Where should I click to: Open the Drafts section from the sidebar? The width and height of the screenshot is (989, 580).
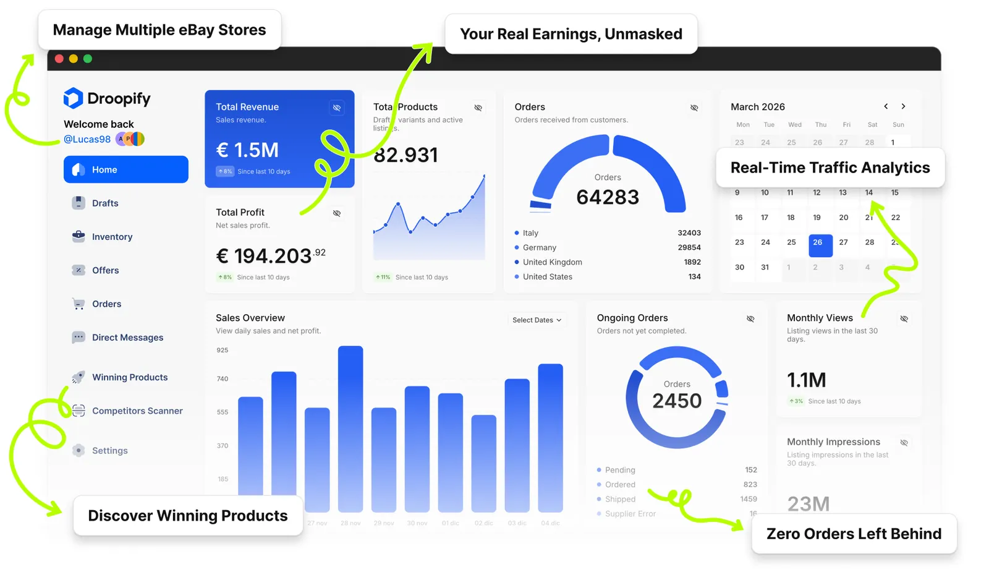click(106, 203)
